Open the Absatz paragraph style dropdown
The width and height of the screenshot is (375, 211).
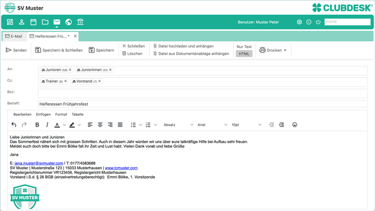pyautogui.click(x=178, y=125)
